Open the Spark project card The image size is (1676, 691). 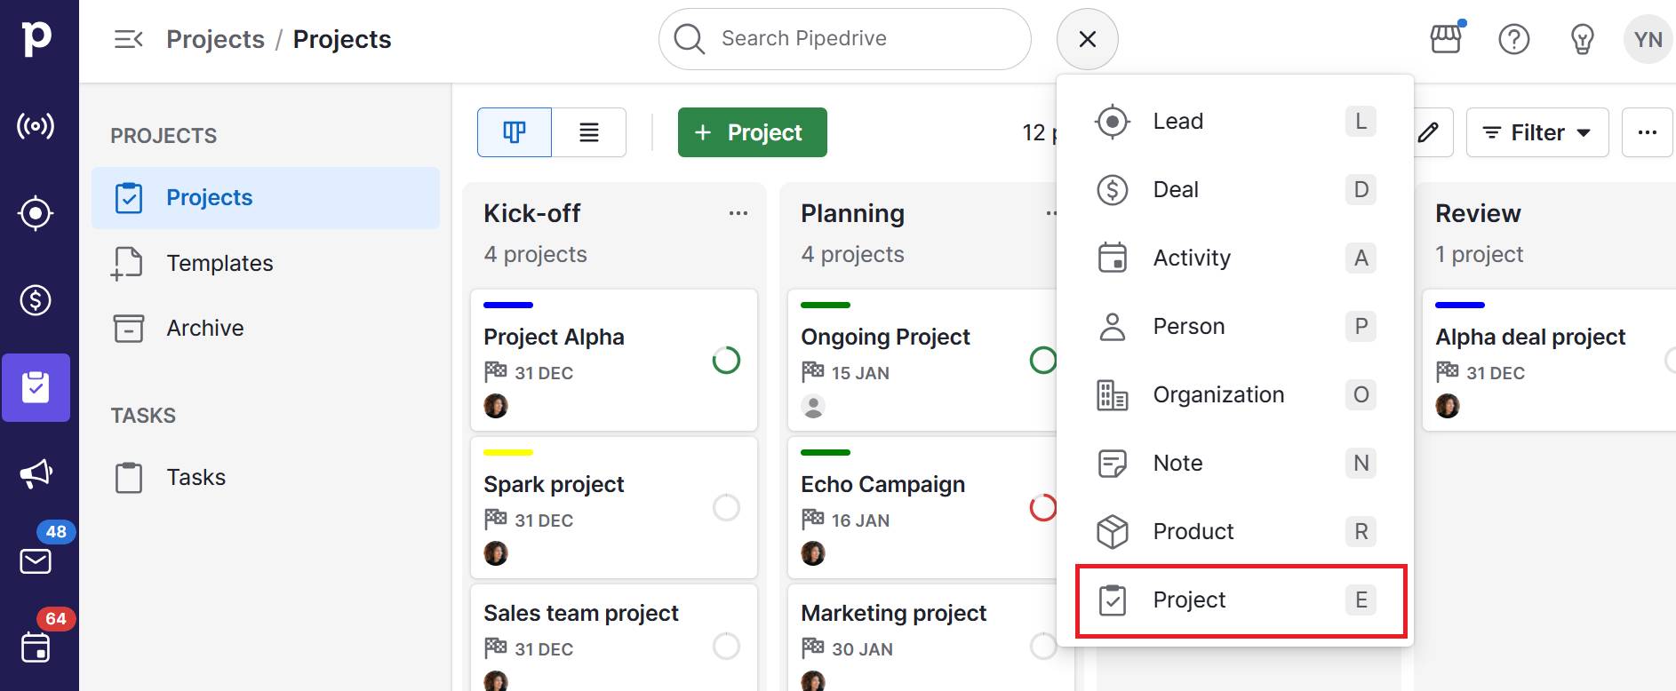point(613,507)
